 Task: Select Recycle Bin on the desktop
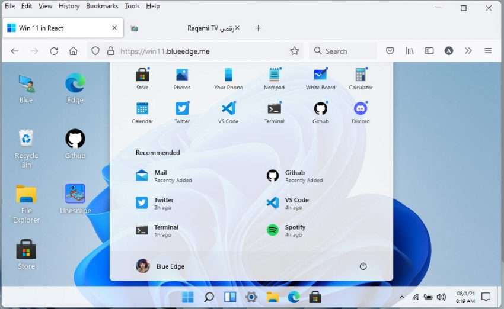tap(26, 149)
